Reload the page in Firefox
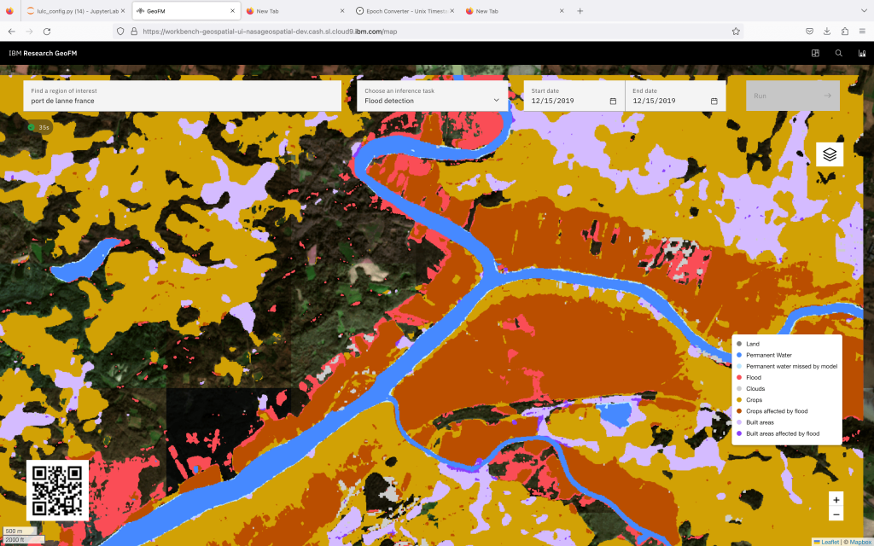The width and height of the screenshot is (874, 546). [47, 32]
